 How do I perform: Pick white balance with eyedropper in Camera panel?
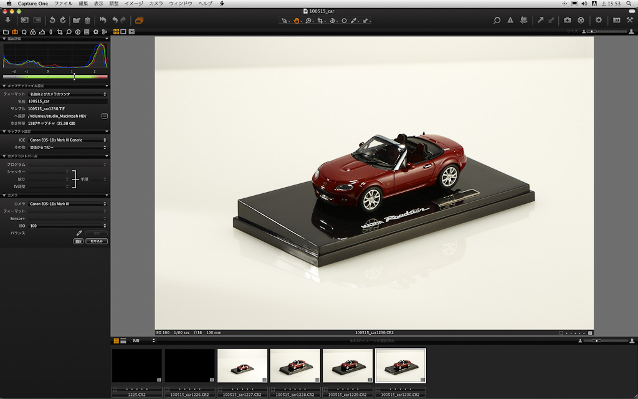click(79, 233)
